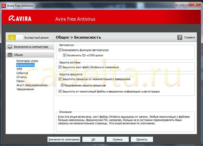Click the Общее > Безопасность heading
This screenshot has height=146, width=203.
point(78,37)
